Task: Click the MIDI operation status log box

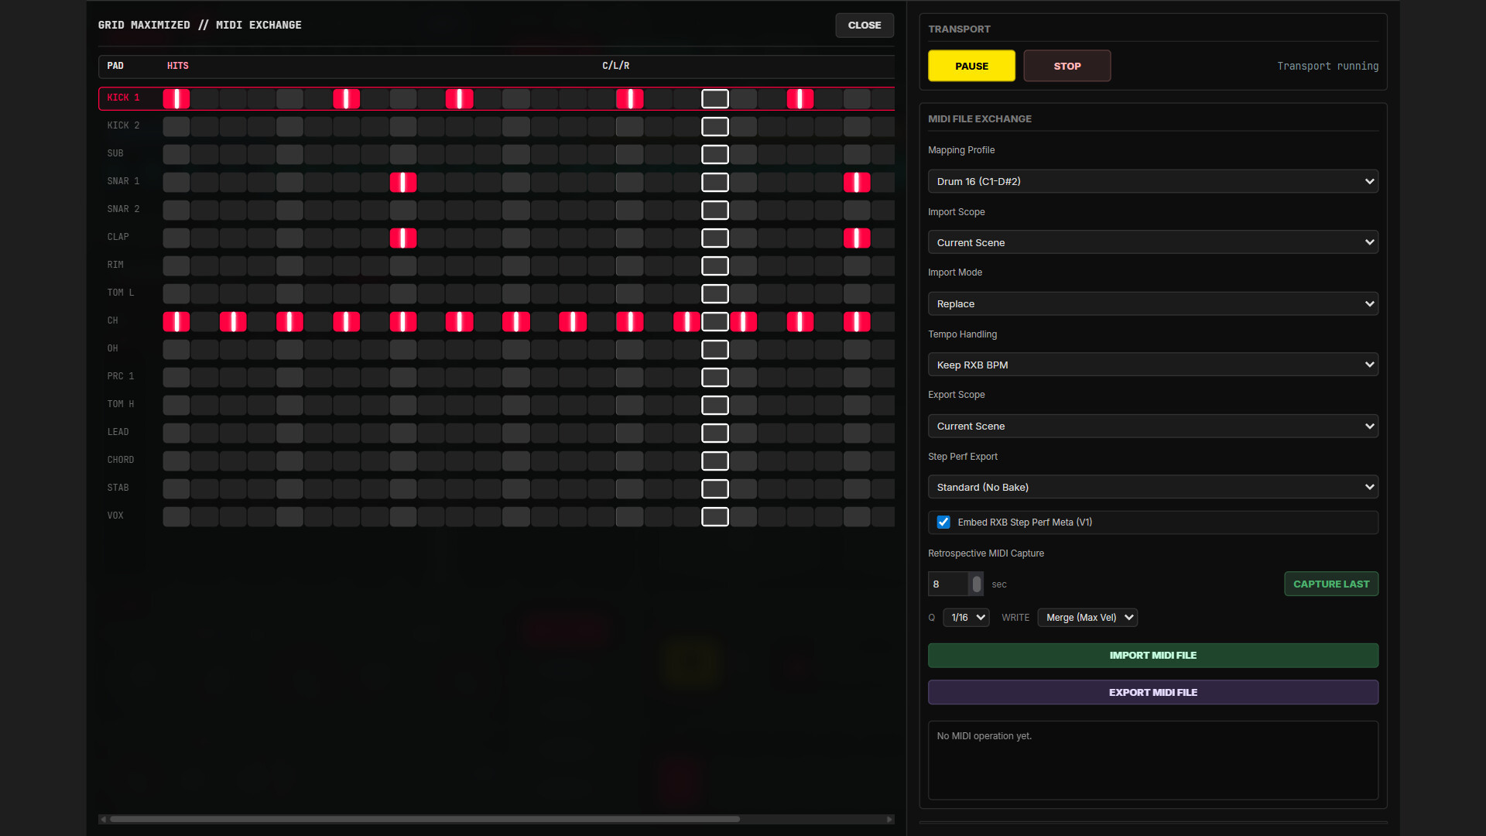Action: coord(1152,760)
